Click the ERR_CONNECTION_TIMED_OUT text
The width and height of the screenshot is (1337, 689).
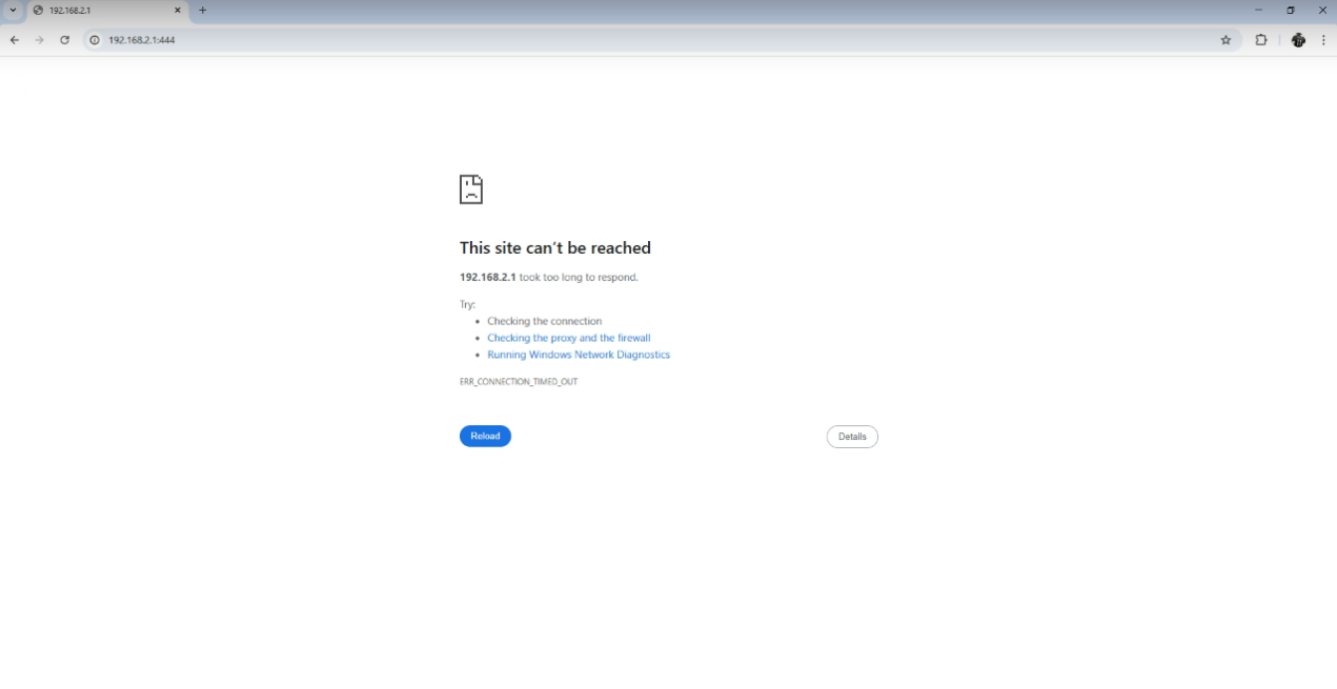click(519, 382)
